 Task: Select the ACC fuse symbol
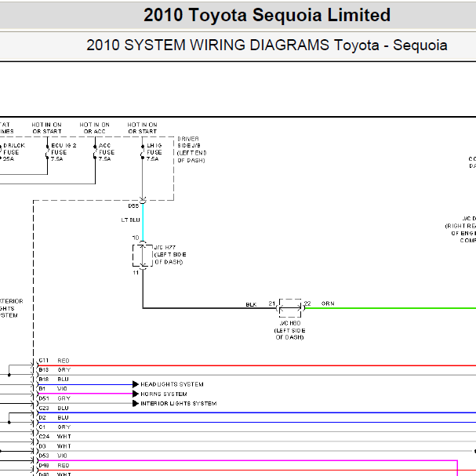95,152
